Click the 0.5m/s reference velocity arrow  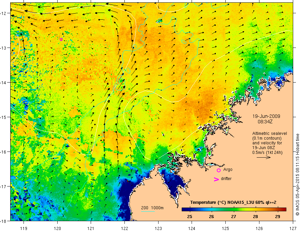click(264, 157)
